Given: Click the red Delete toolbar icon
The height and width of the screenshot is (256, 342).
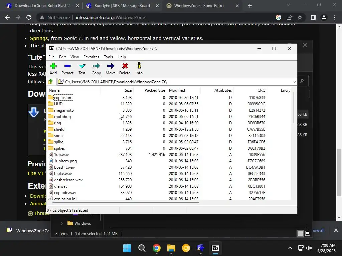Looking at the screenshot, I should point(125,69).
